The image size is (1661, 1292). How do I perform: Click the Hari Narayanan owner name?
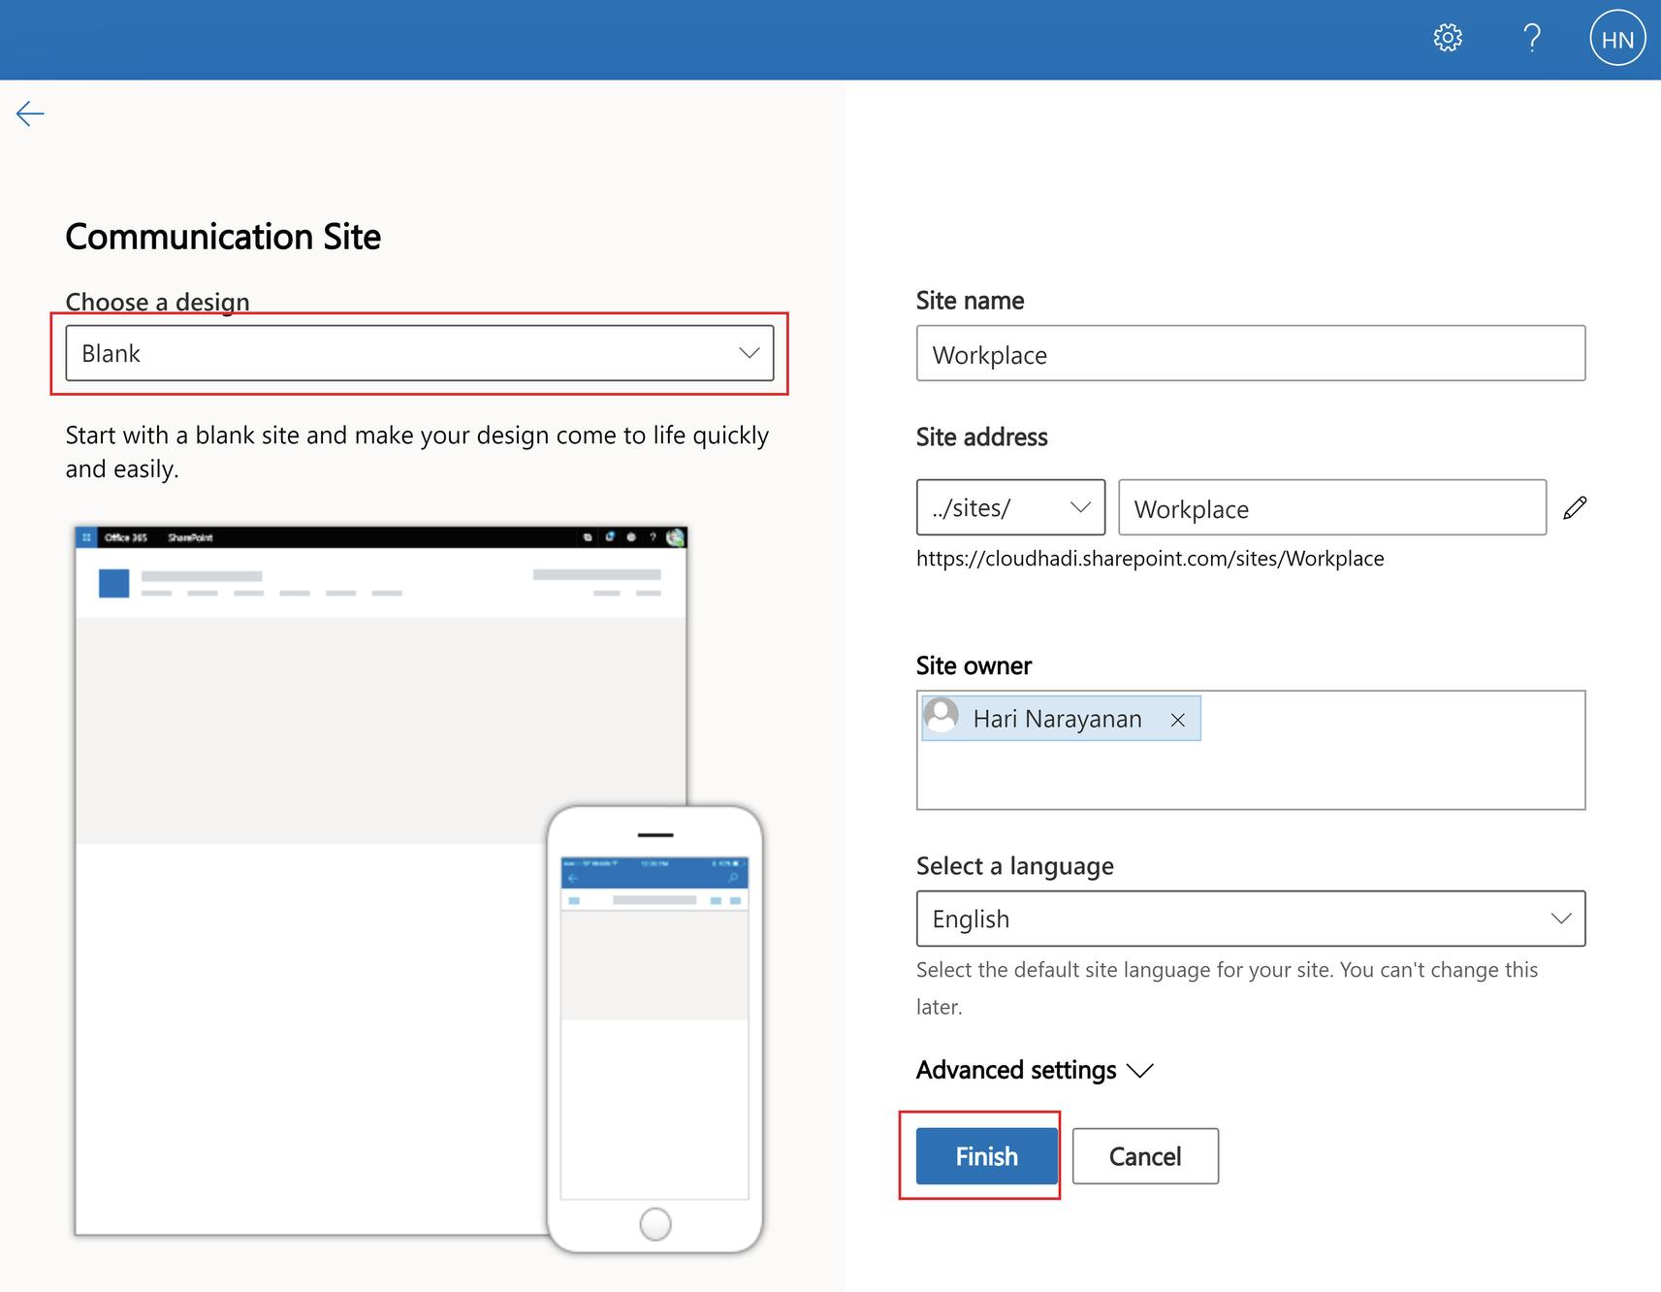coord(1057,719)
